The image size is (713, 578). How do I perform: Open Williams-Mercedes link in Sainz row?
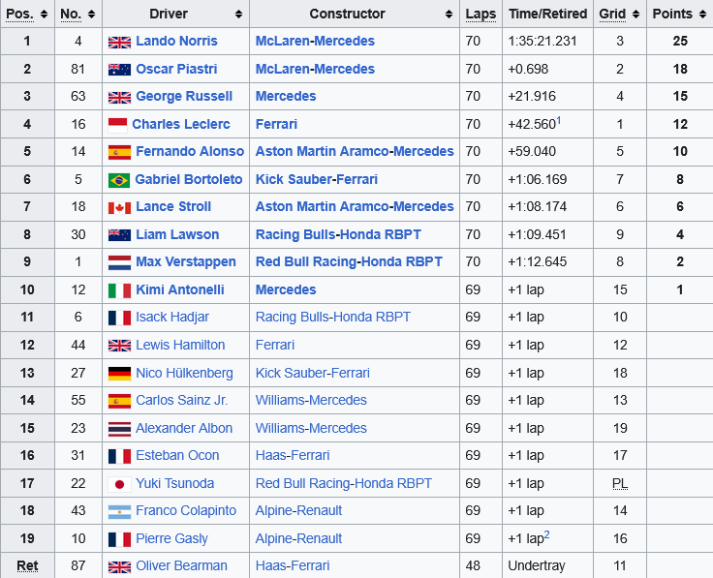[311, 400]
